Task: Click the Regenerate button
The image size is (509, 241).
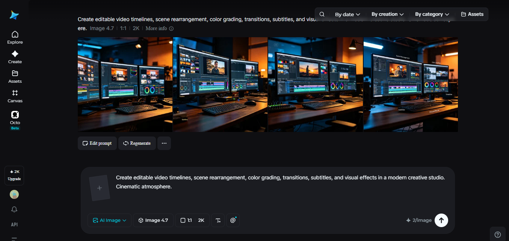Action: (x=137, y=143)
